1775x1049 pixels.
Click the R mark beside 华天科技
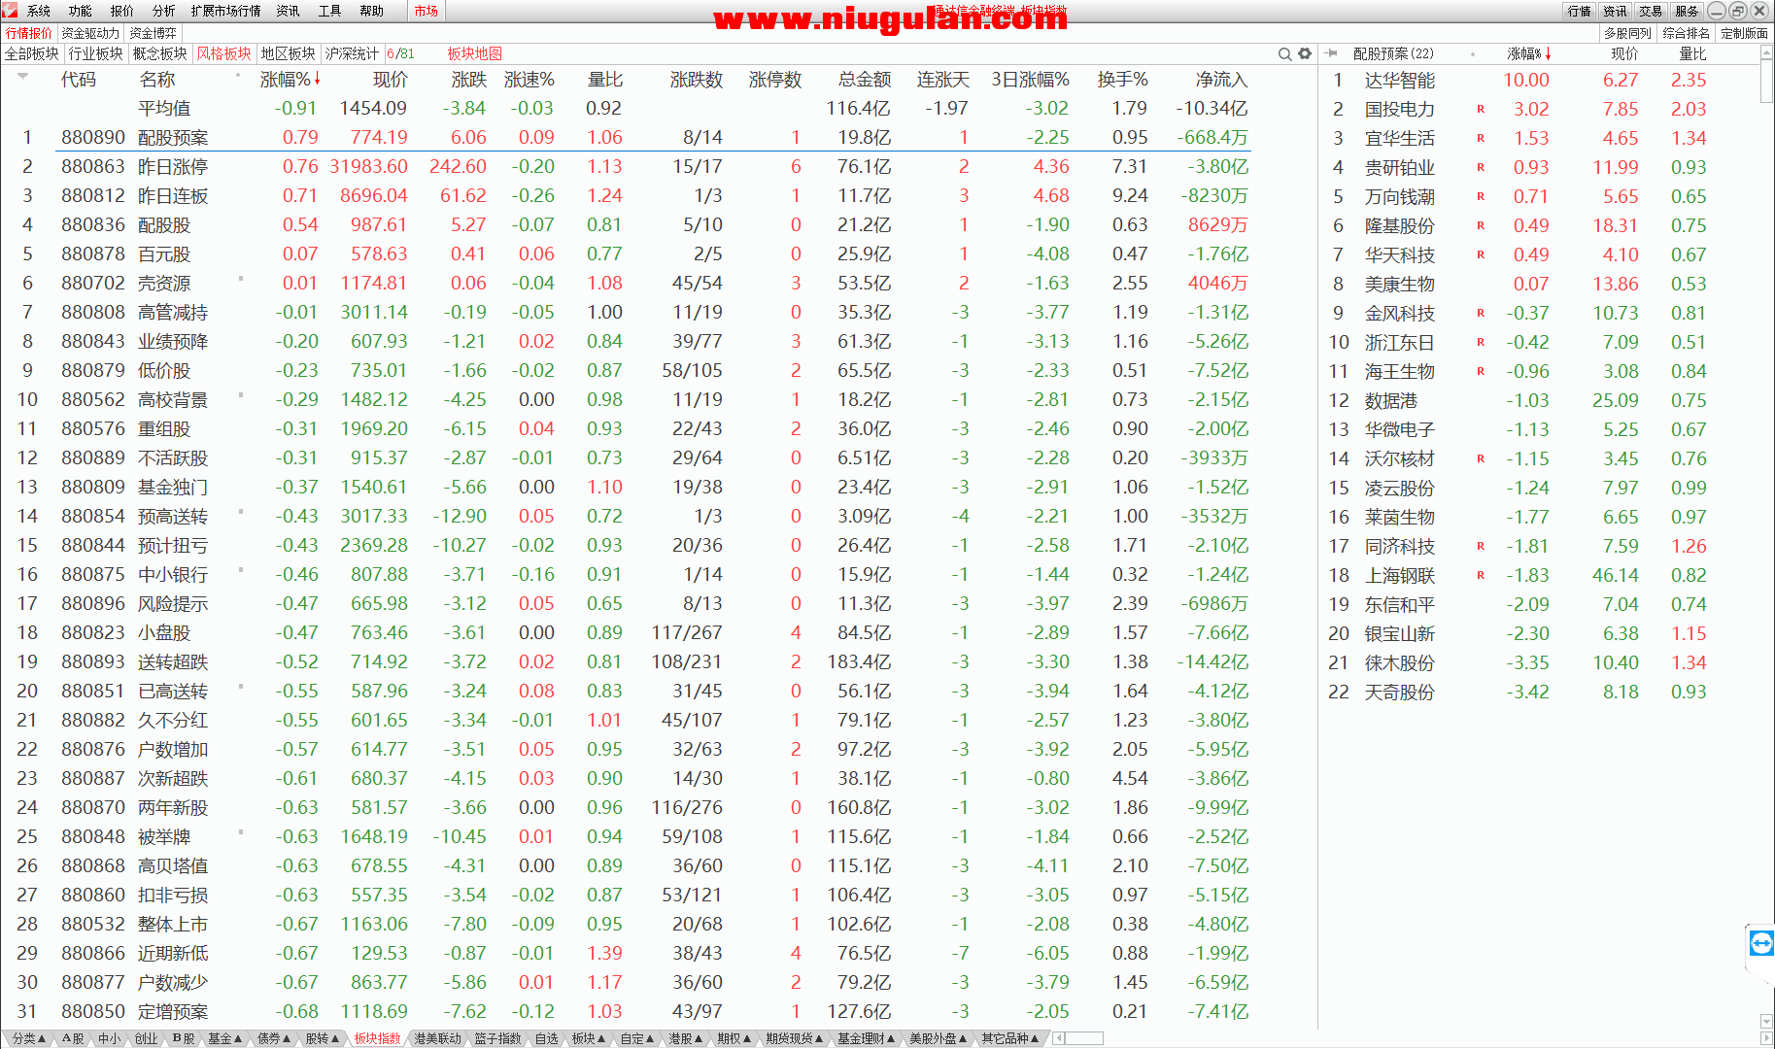click(1481, 254)
